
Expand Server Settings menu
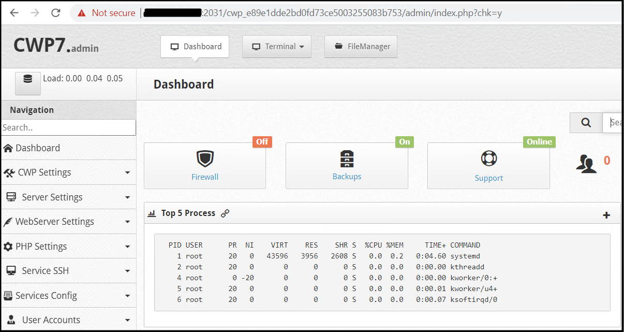tap(68, 197)
